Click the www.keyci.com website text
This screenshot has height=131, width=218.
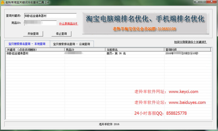click(183, 92)
